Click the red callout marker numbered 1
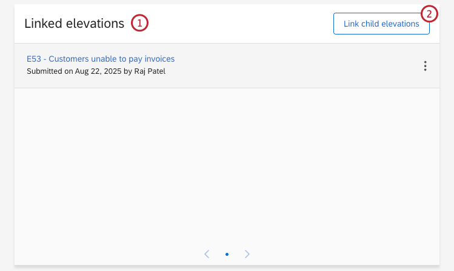Image resolution: width=454 pixels, height=271 pixels. pyautogui.click(x=139, y=24)
